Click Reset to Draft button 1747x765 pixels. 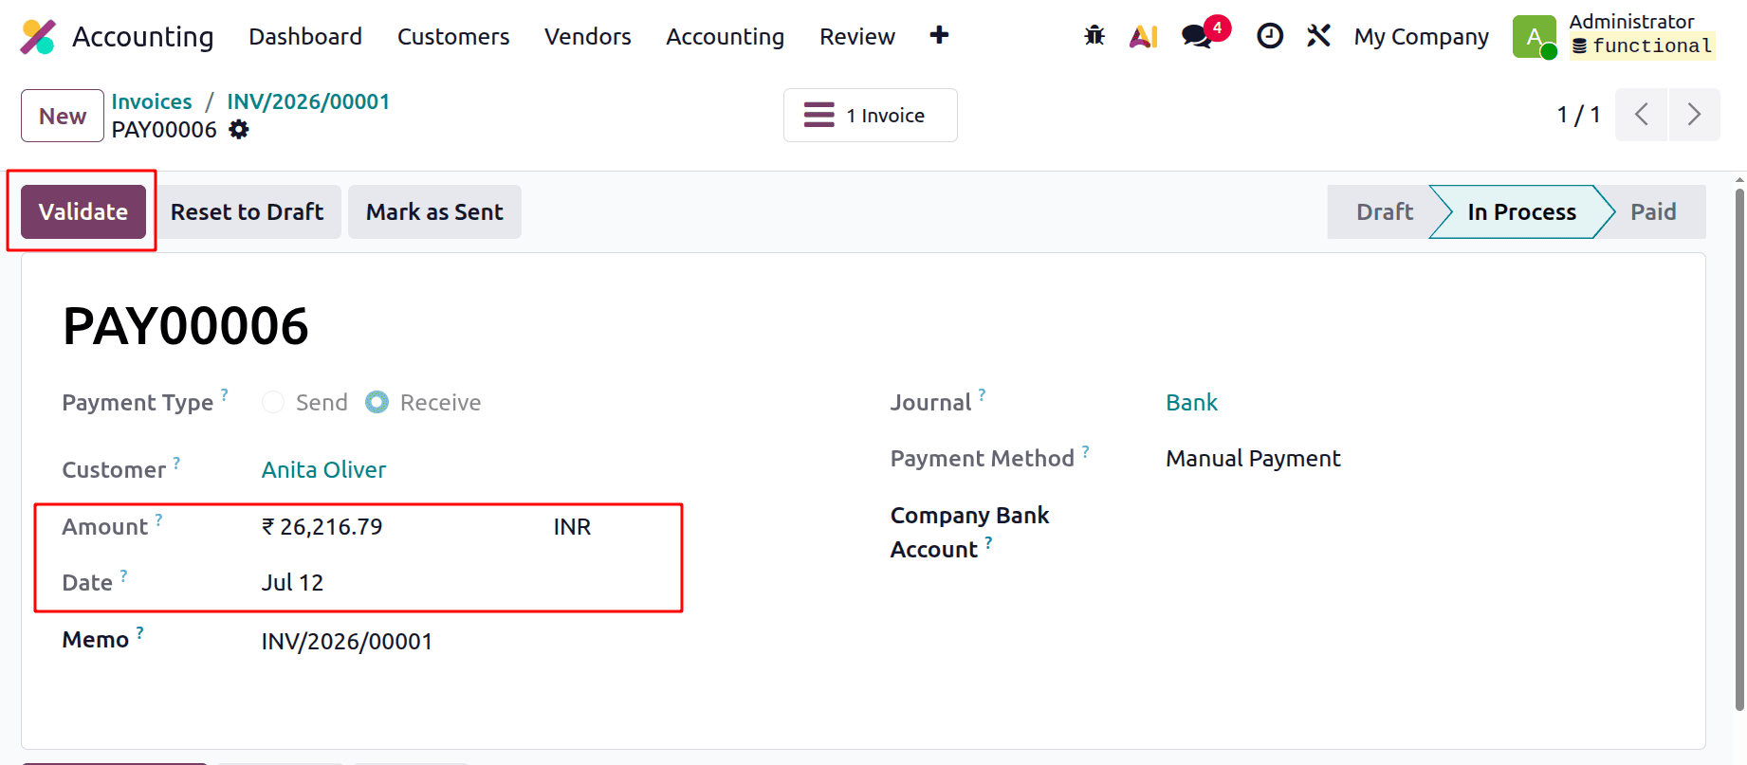click(x=247, y=211)
